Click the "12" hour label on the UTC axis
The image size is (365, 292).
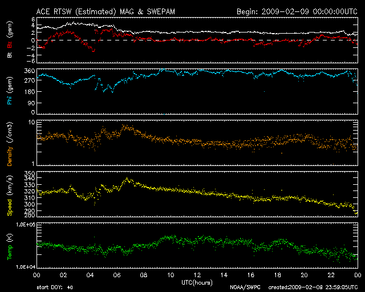click(x=197, y=275)
